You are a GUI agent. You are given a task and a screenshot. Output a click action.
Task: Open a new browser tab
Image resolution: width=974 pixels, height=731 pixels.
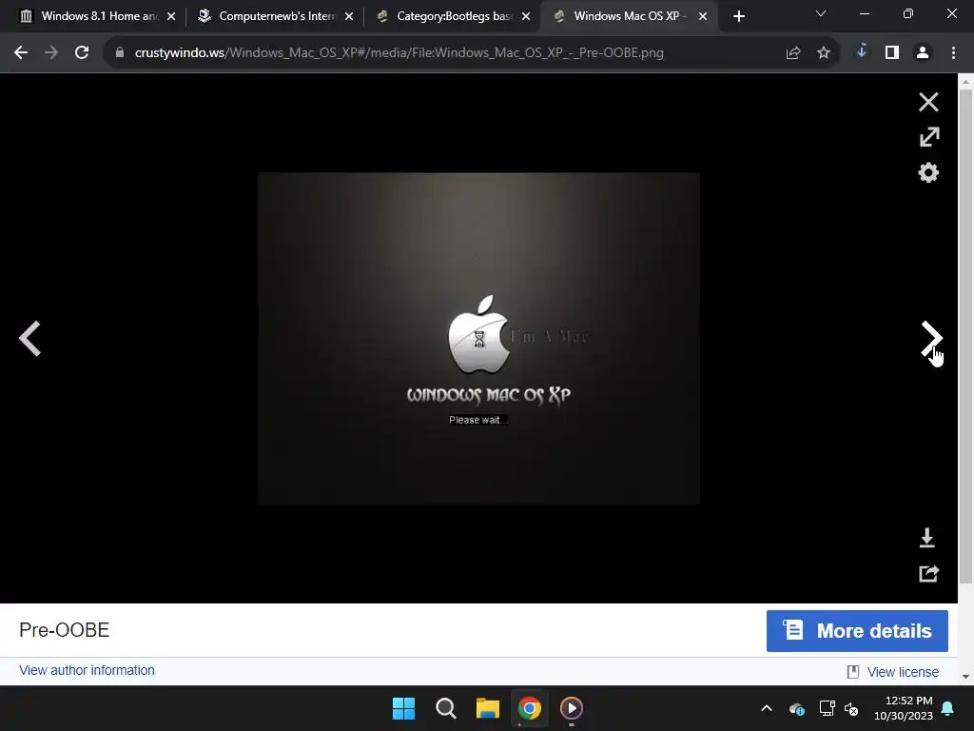[x=738, y=17]
